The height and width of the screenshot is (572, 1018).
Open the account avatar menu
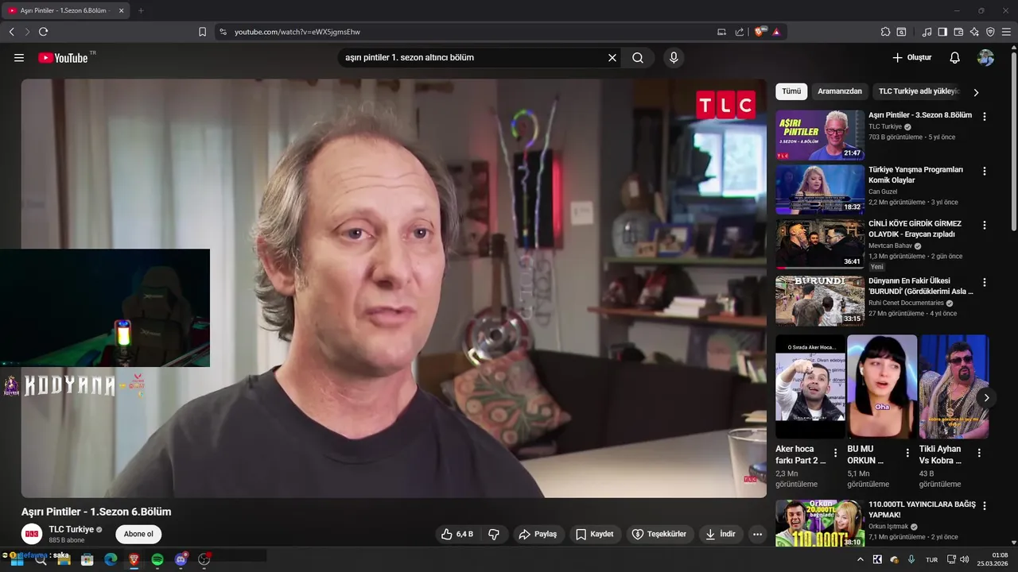(985, 57)
